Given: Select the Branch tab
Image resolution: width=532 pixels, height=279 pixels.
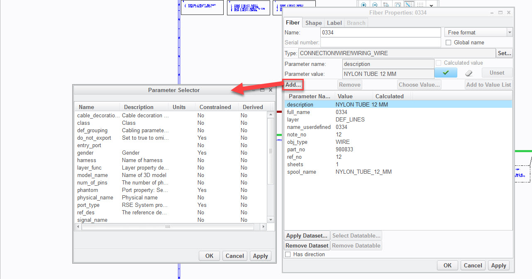Looking at the screenshot, I should click(356, 23).
